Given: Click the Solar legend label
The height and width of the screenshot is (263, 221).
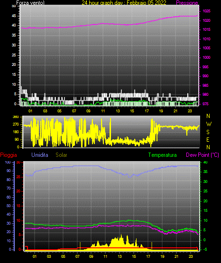Looking at the screenshot, I should point(61,155).
